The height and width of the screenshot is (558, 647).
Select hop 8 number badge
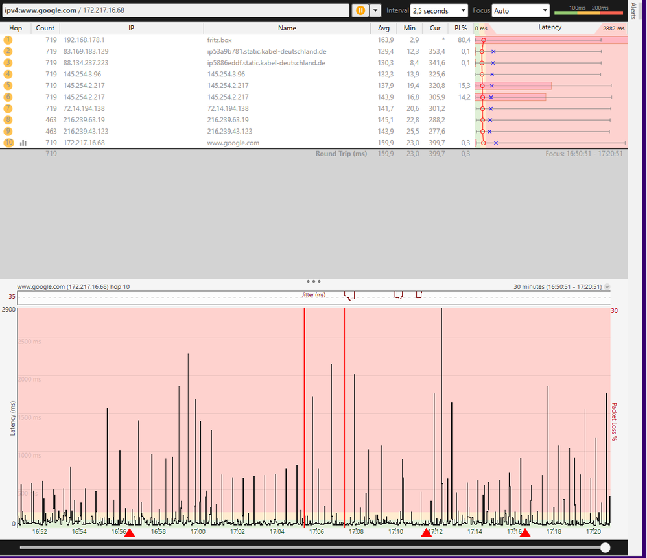coord(8,120)
